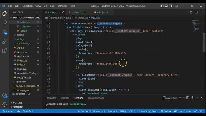Switch to the utils.js editor tab

[x=101, y=12]
